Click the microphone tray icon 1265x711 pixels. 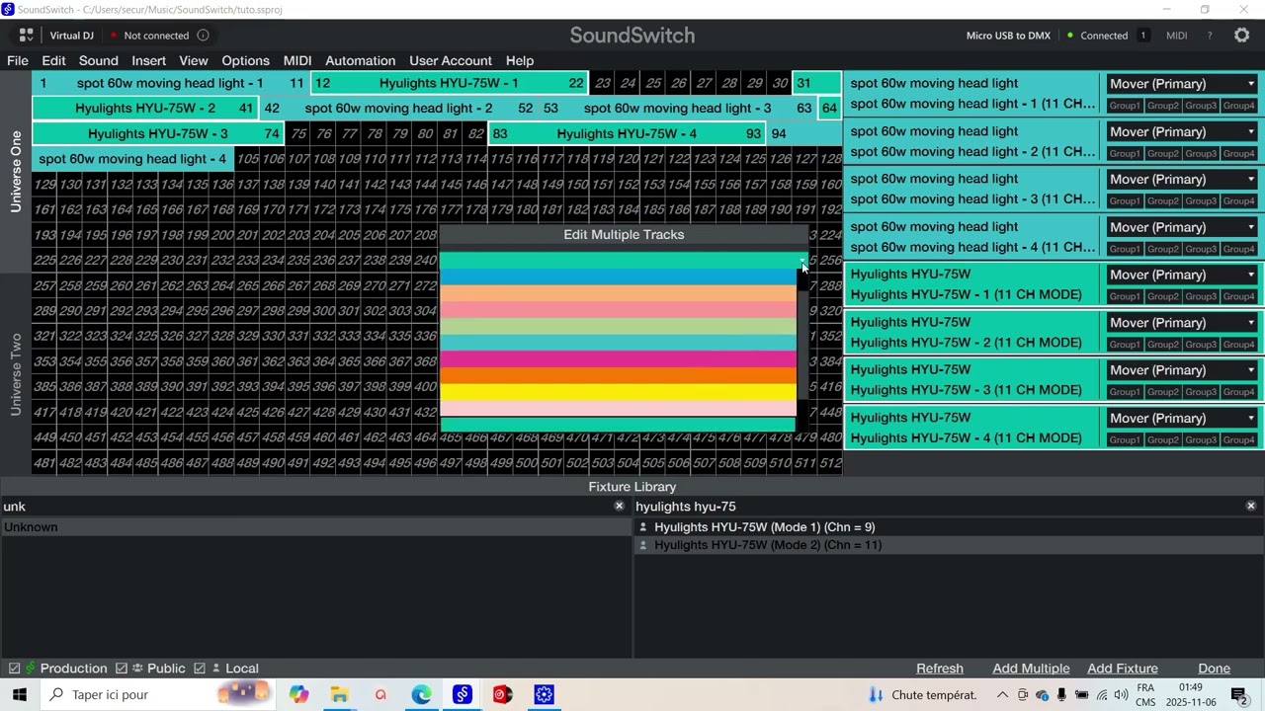click(1061, 695)
